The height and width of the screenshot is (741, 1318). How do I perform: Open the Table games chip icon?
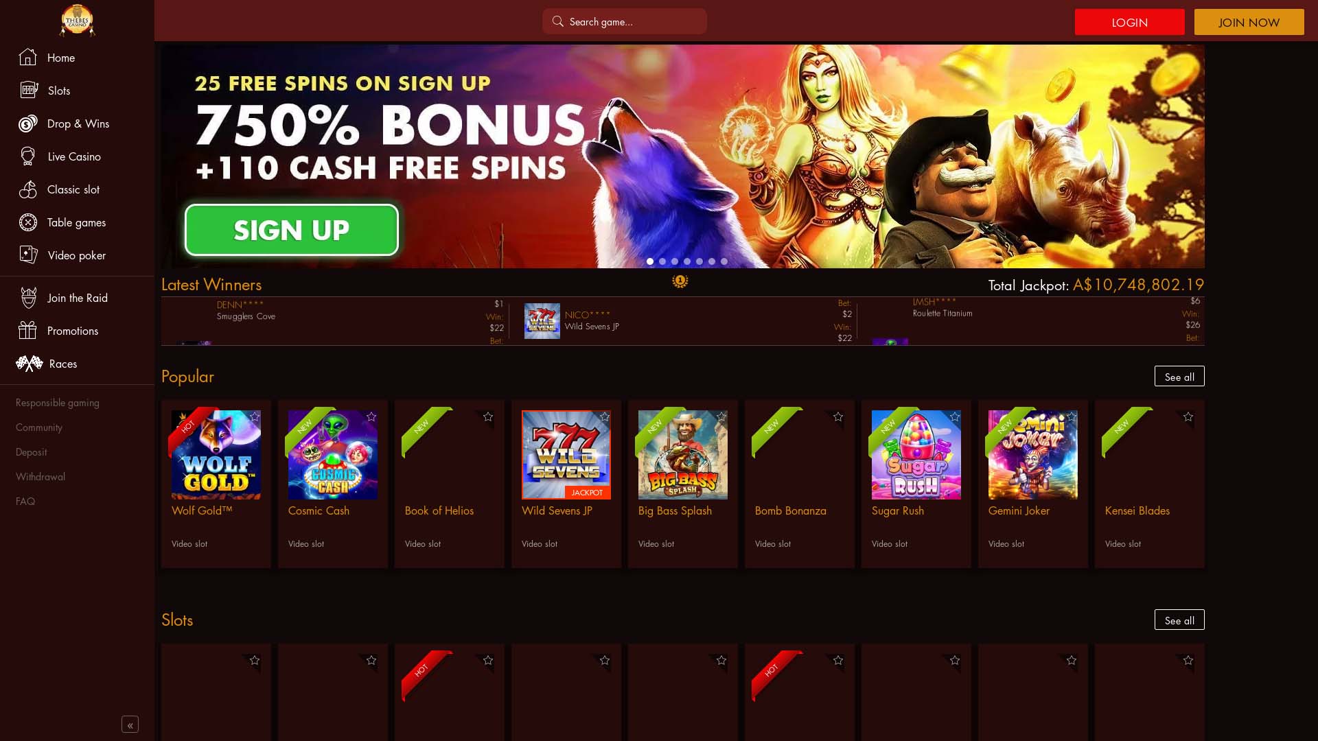[x=28, y=222]
